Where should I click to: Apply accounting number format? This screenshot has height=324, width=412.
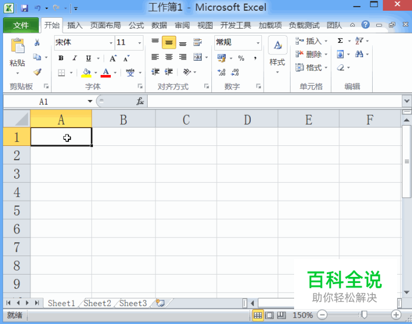[221, 58]
